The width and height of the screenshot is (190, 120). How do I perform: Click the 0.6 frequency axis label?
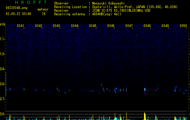[3, 114]
